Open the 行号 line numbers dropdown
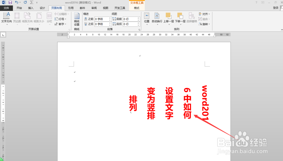 coord(61,19)
